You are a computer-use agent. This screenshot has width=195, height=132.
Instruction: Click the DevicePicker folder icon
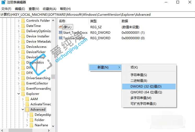click(23, 52)
